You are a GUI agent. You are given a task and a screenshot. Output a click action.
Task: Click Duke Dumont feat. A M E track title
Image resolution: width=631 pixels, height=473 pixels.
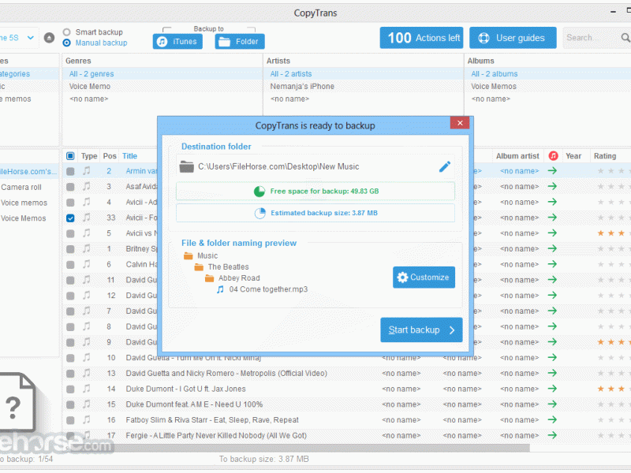click(x=194, y=404)
